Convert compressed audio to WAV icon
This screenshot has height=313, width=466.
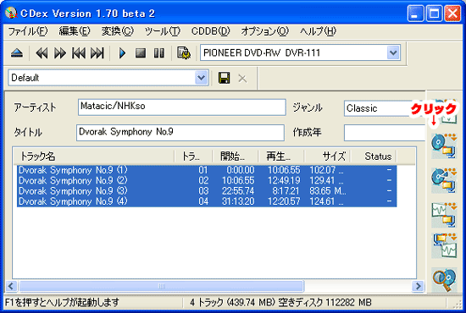(444, 245)
